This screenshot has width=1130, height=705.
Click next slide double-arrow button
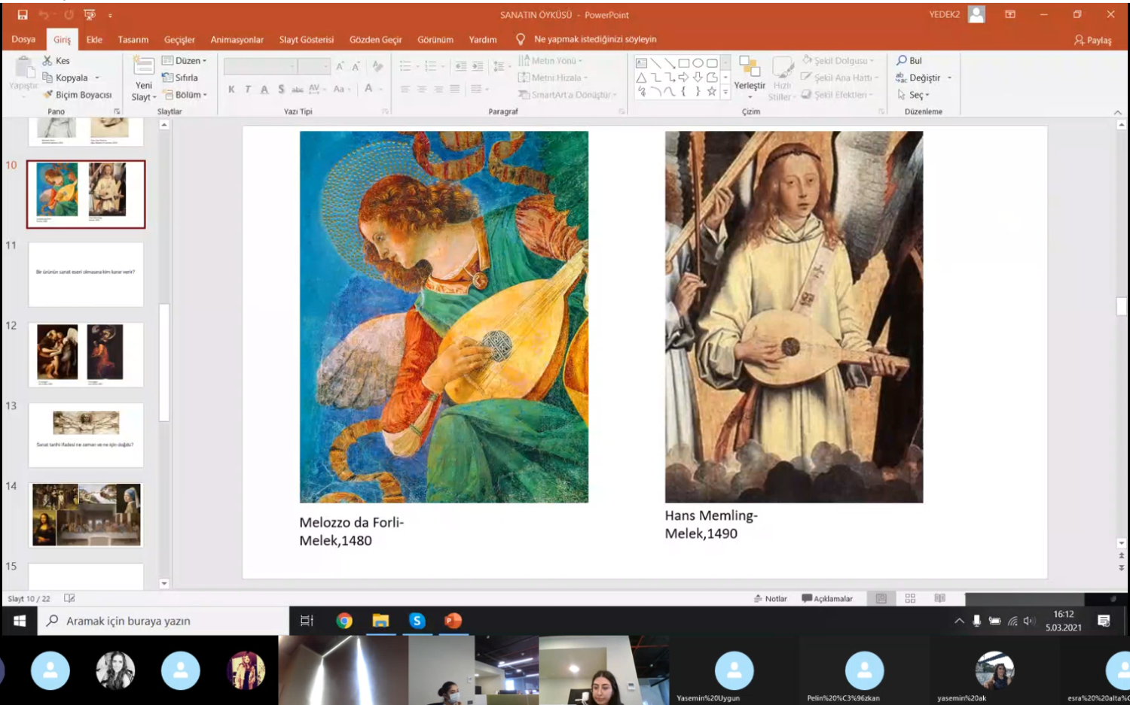point(1121,568)
